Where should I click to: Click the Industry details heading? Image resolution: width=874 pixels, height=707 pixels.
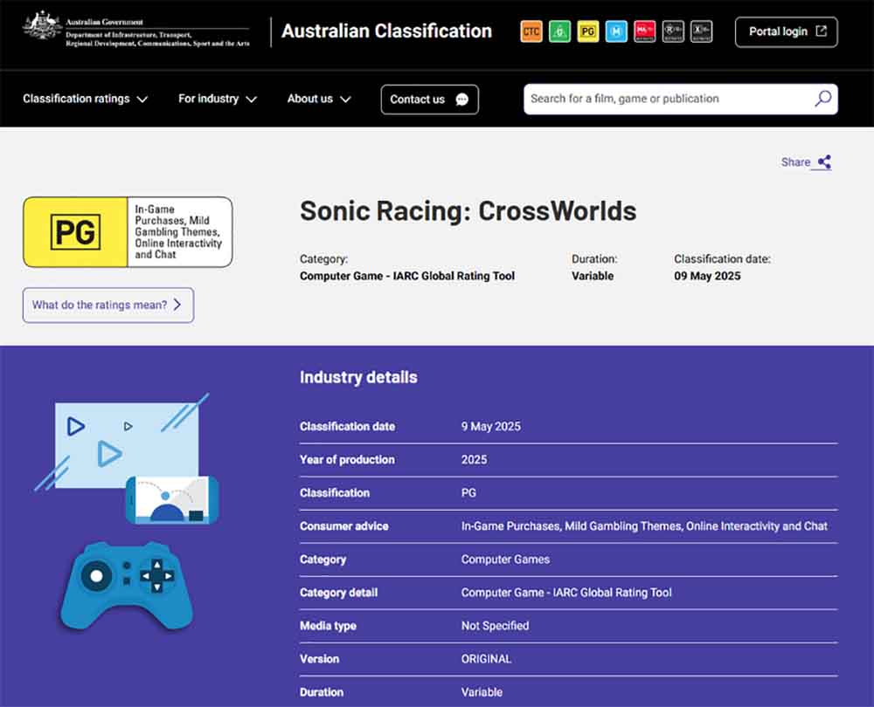click(358, 377)
